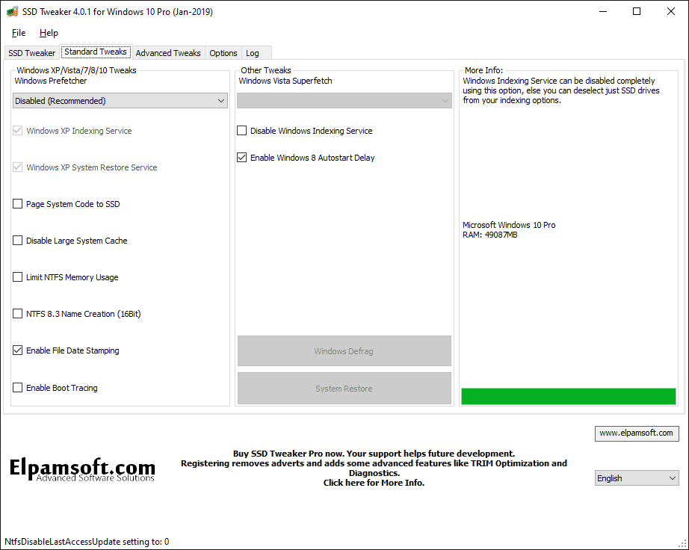Viewport: 689px width, 550px height.
Task: Open the English language dropdown
Action: [x=637, y=478]
